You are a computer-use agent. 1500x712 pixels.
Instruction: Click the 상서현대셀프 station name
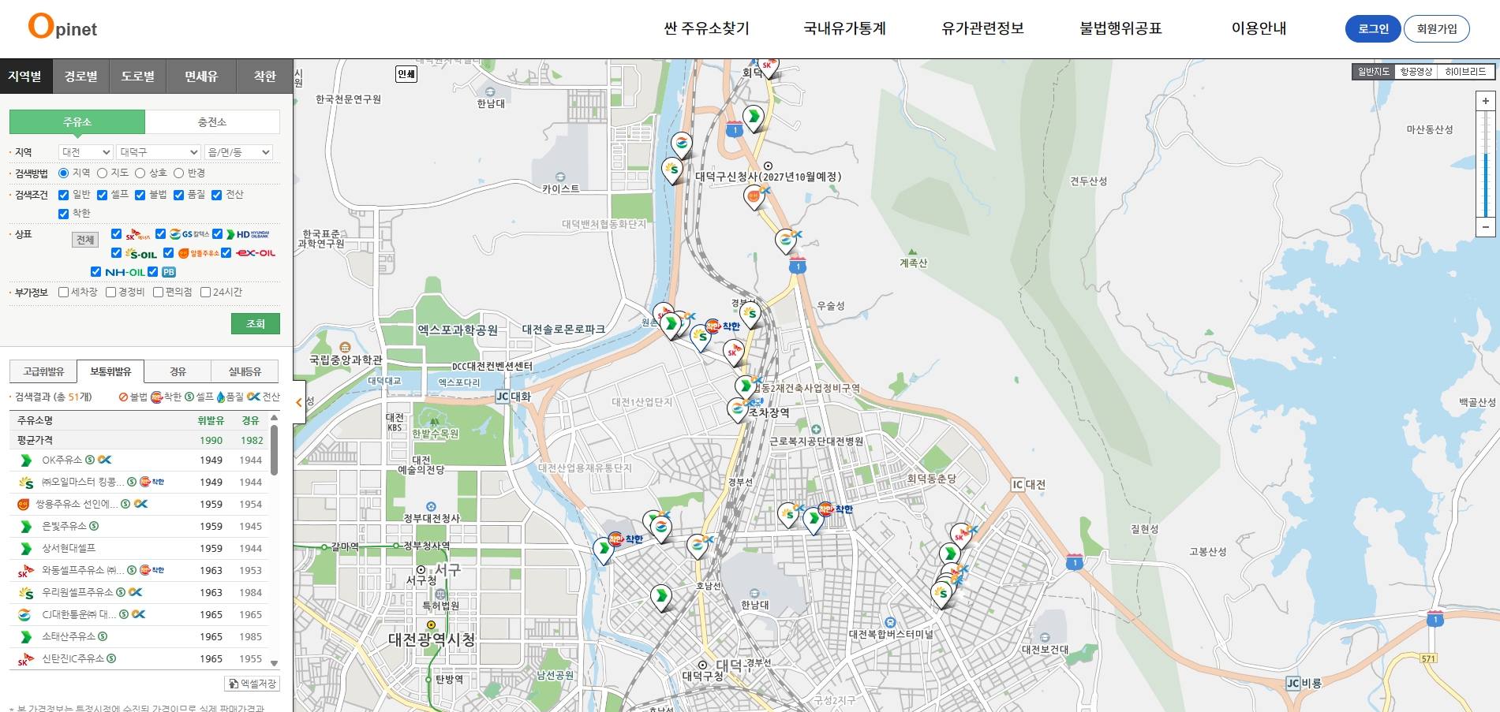[x=69, y=548]
